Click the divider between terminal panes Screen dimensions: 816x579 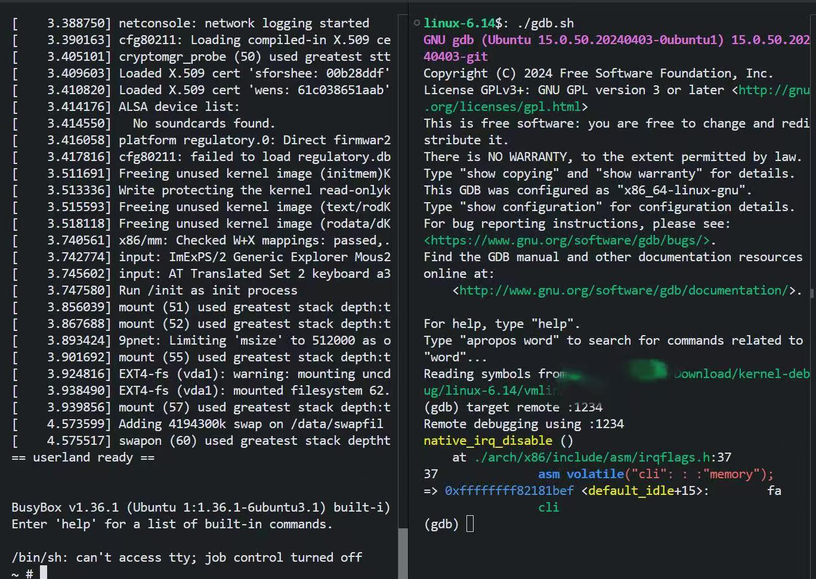point(407,289)
